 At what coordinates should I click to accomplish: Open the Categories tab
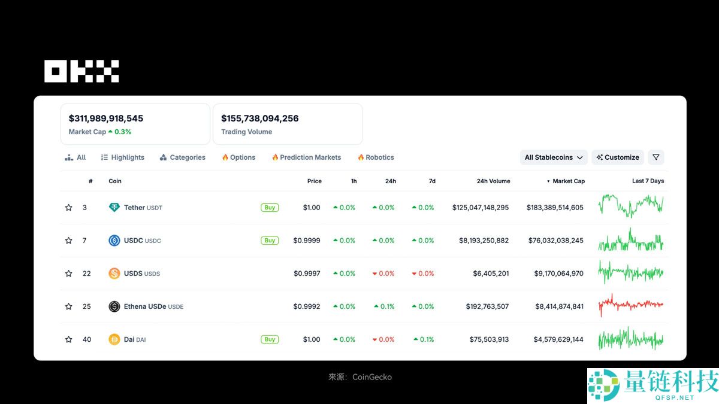pyautogui.click(x=183, y=157)
